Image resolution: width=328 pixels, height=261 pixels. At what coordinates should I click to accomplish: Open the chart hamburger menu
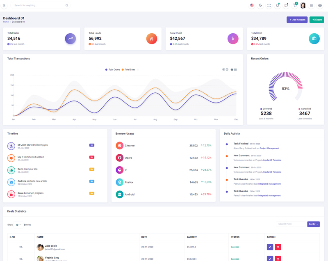tap(235, 69)
